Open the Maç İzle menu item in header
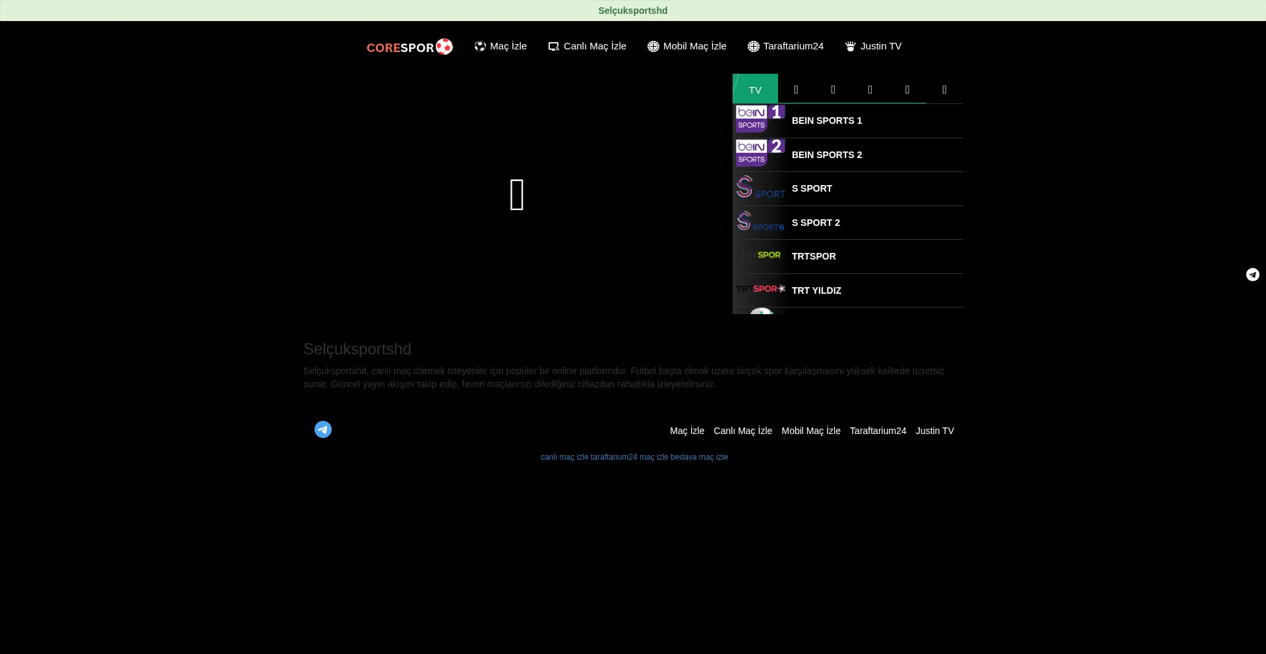Image resolution: width=1266 pixels, height=654 pixels. coord(500,46)
